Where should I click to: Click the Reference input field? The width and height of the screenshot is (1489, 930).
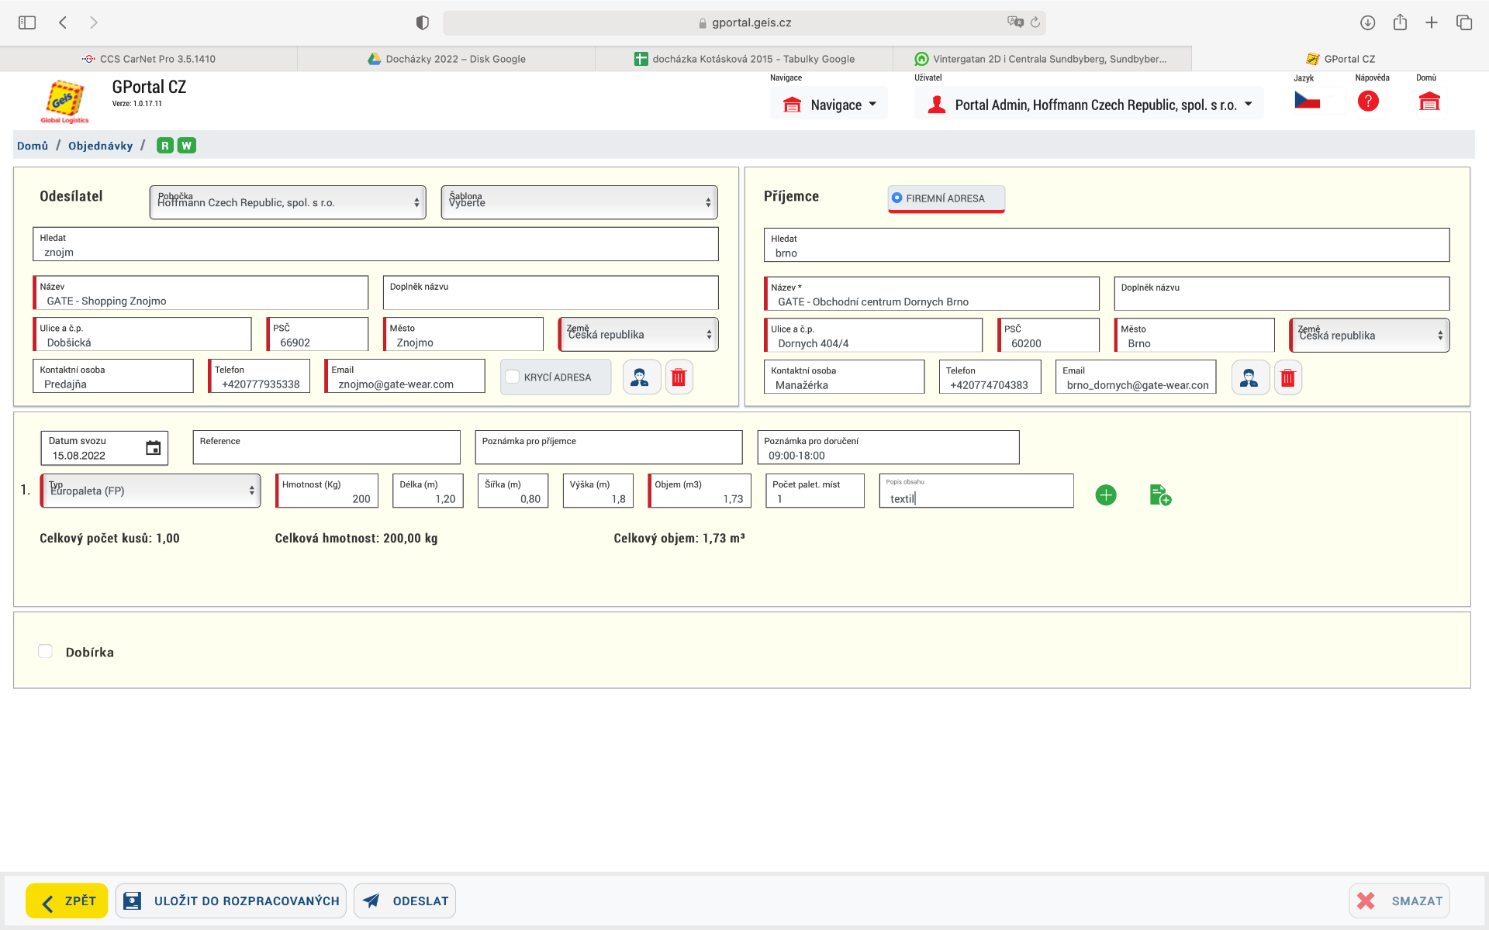pyautogui.click(x=326, y=448)
